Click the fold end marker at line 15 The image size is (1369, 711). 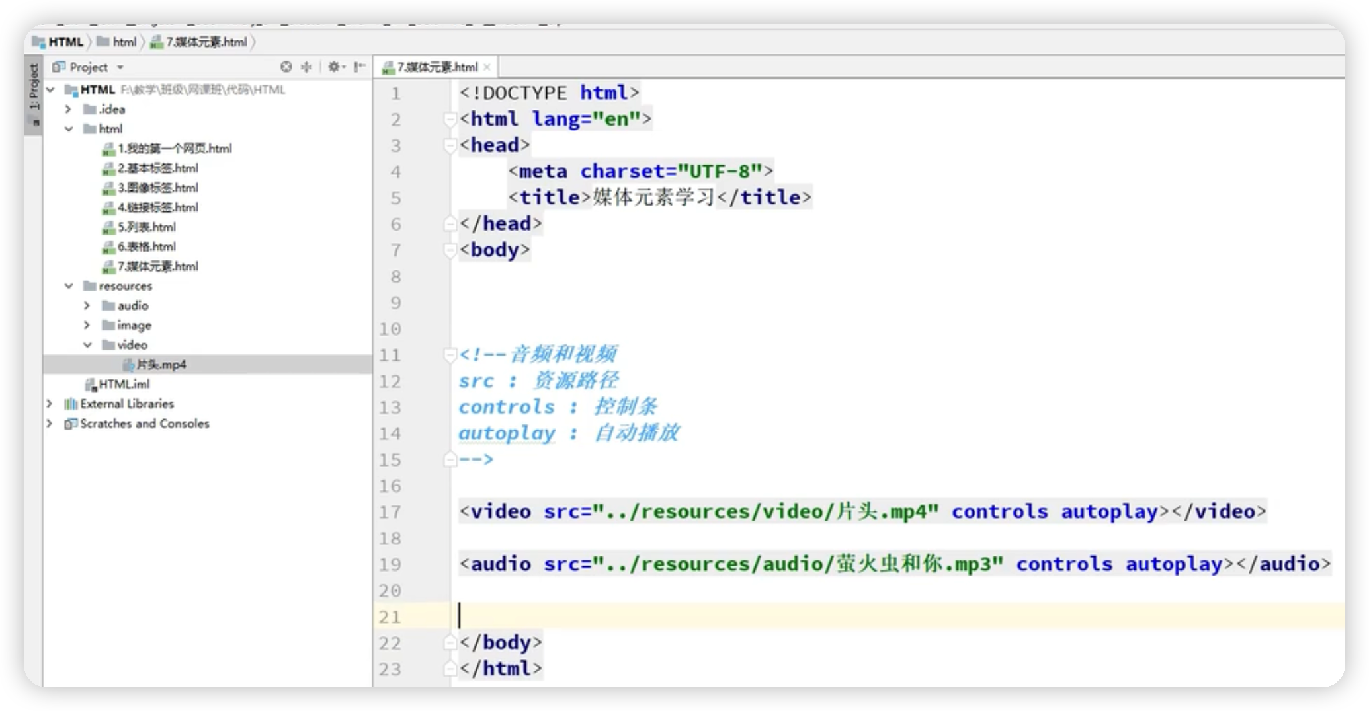[450, 459]
